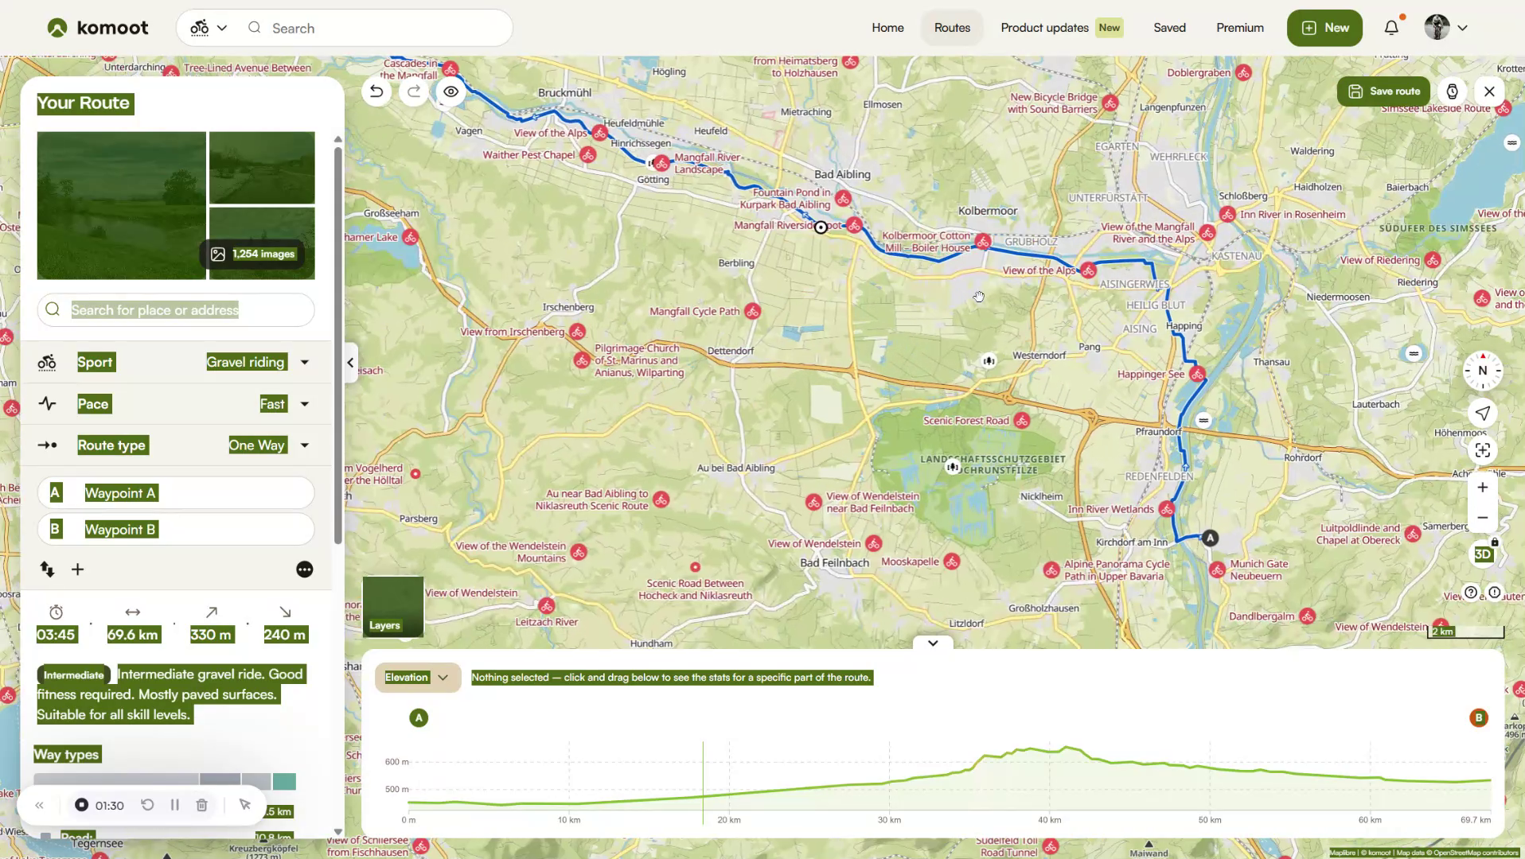Click the Save route button
Screen dimensions: 1525x859
coord(1383,91)
